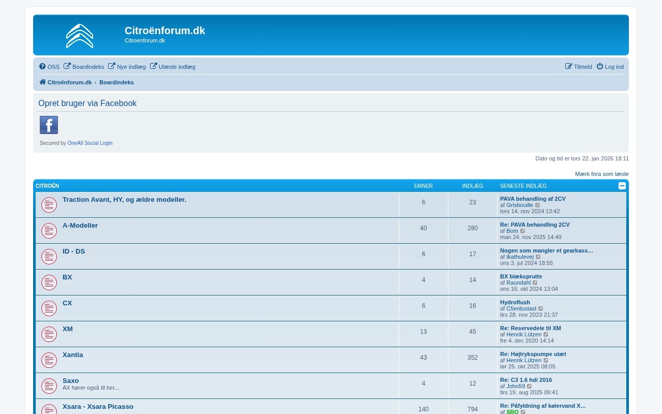The width and height of the screenshot is (662, 414).
Task: Open the Tilmeld registration page
Action: pos(579,67)
